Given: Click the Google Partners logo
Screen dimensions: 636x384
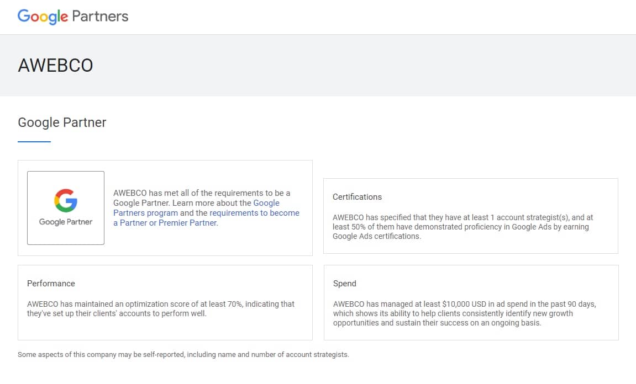Looking at the screenshot, I should point(73,17).
